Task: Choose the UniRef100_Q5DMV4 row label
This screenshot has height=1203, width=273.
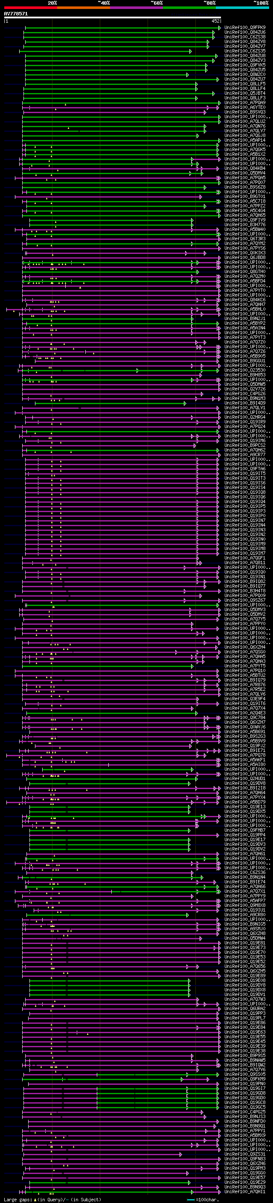Action: click(x=245, y=173)
